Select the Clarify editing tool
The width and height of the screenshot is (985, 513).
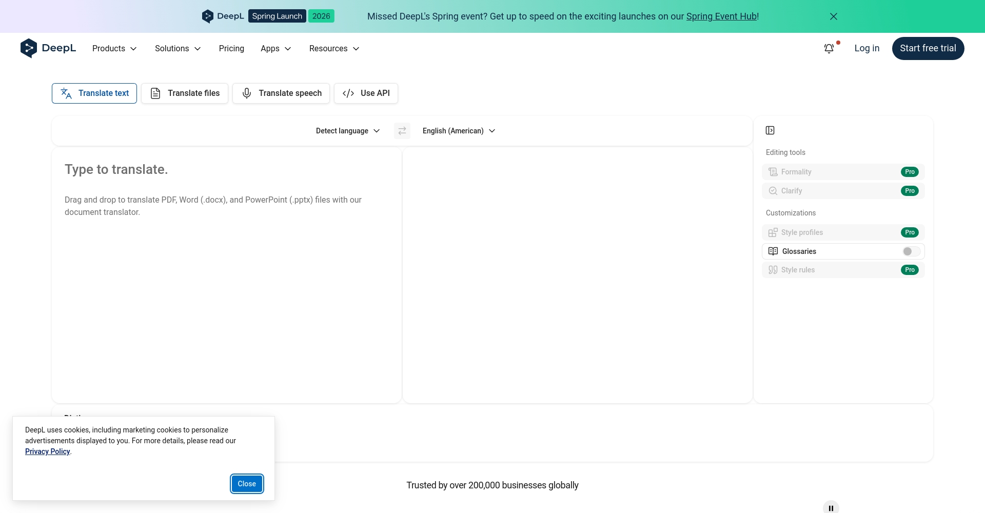click(843, 191)
